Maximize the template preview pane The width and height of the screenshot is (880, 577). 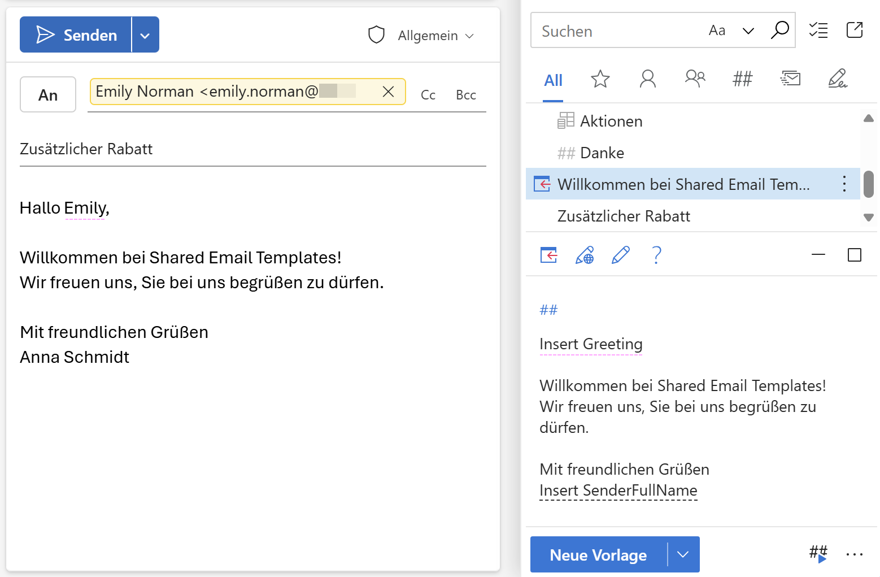(x=855, y=255)
